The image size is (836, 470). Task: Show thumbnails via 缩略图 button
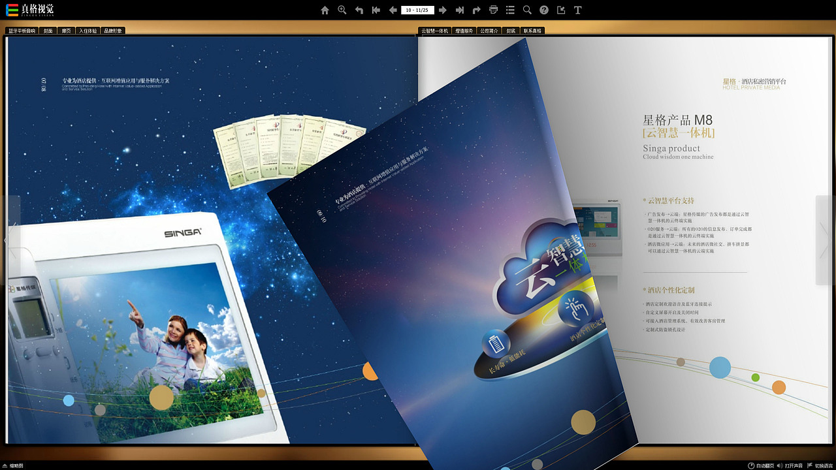click(x=13, y=465)
